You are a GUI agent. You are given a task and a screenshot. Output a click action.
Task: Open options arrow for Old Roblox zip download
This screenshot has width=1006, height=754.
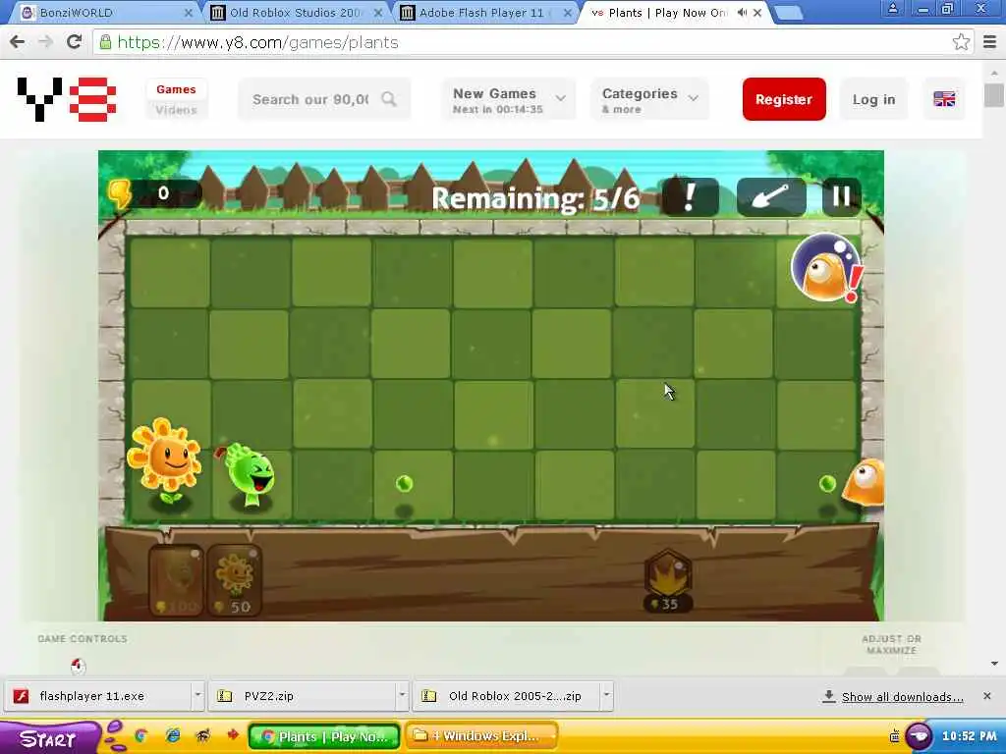pos(607,695)
